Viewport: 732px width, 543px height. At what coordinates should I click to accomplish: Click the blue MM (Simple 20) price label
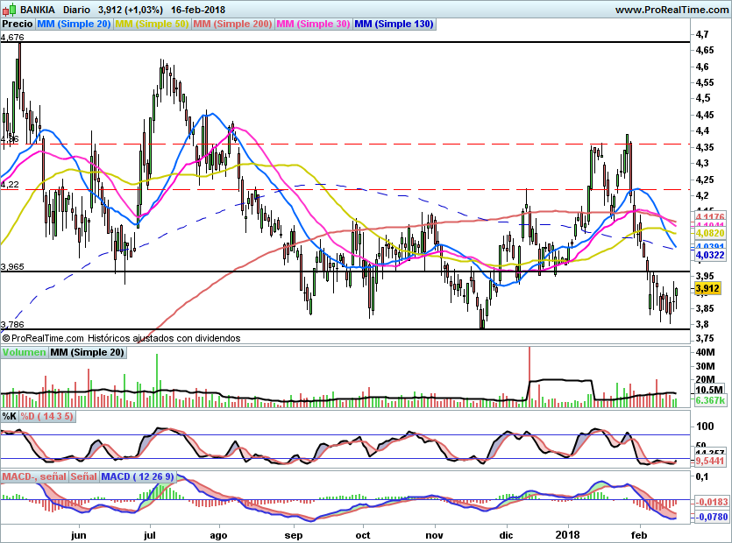[x=75, y=25]
